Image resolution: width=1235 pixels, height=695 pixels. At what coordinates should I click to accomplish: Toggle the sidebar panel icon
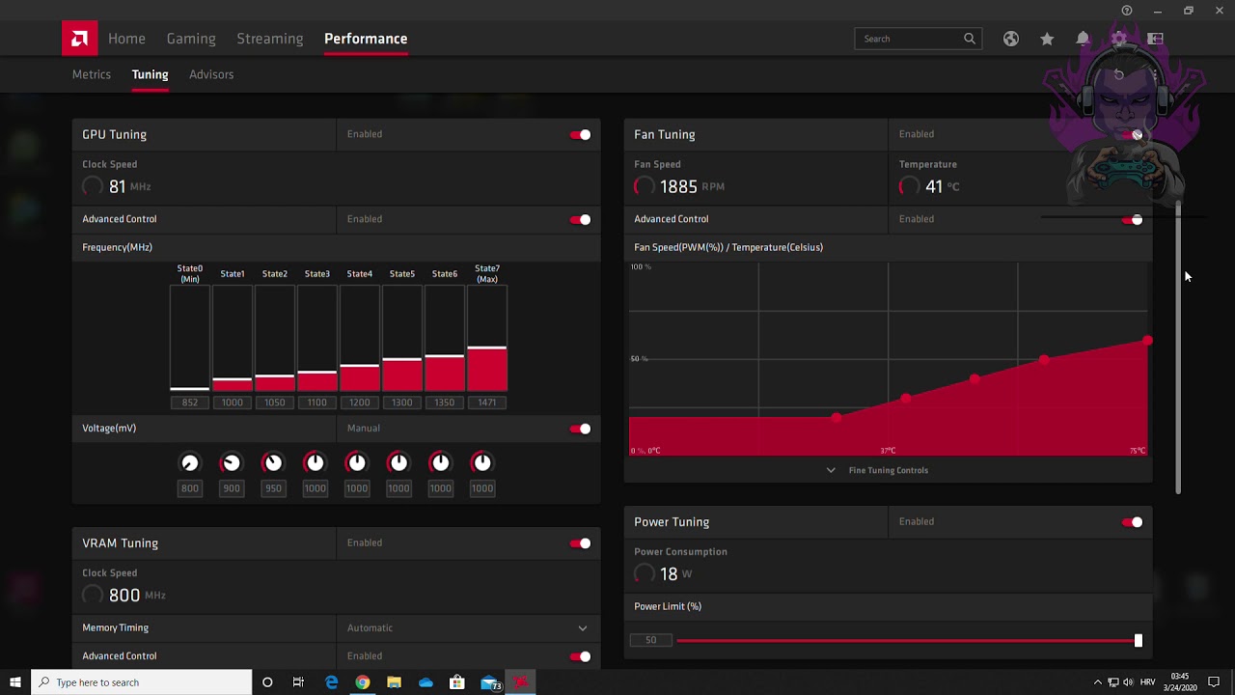tap(1155, 39)
